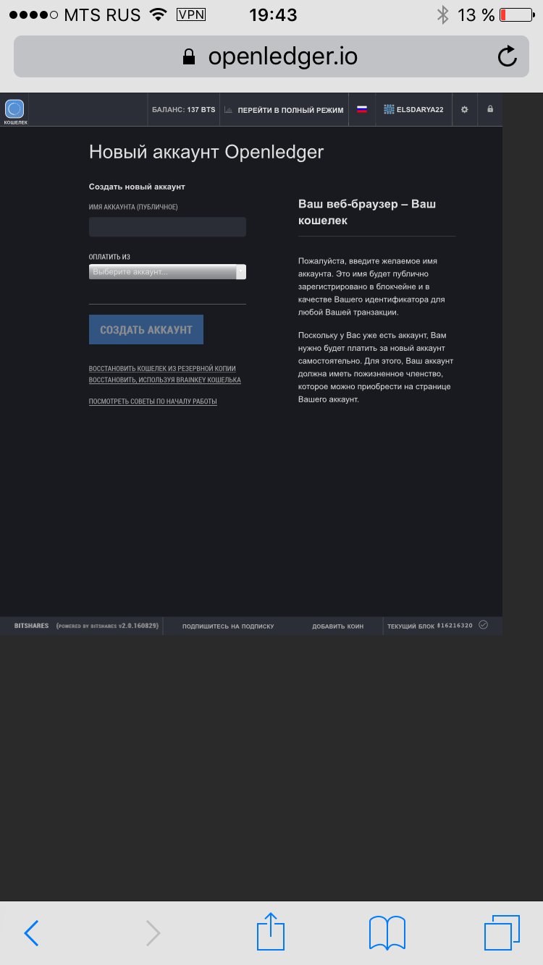Click the 'Текущий блок' number in footer
This screenshot has width=543, height=965.
coord(455,625)
